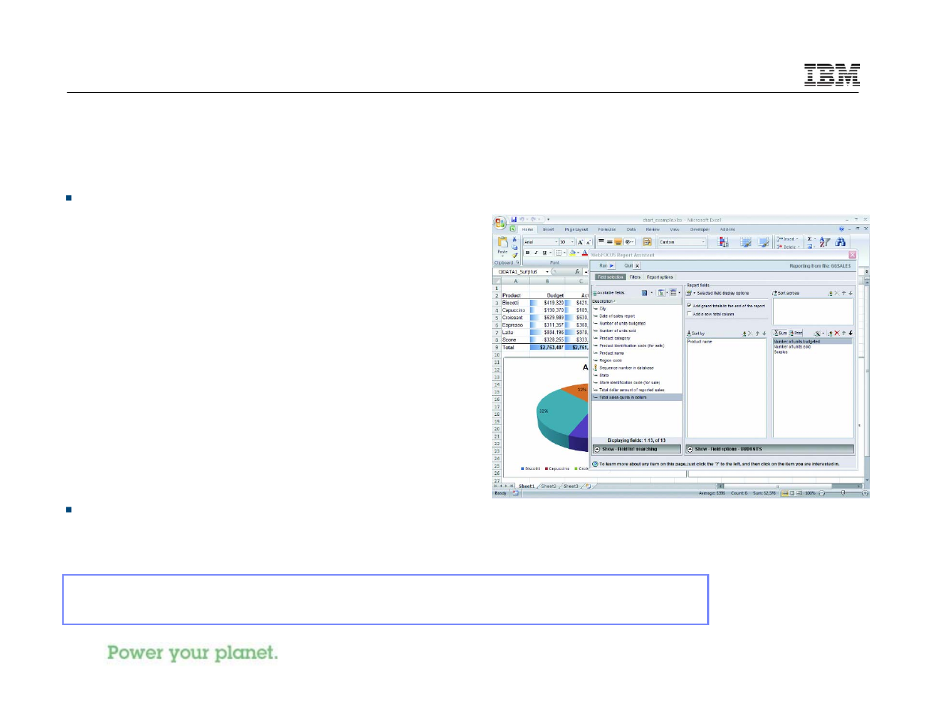The image size is (926, 715).
Task: Adjust the Excel zoom slider
Action: 844,493
